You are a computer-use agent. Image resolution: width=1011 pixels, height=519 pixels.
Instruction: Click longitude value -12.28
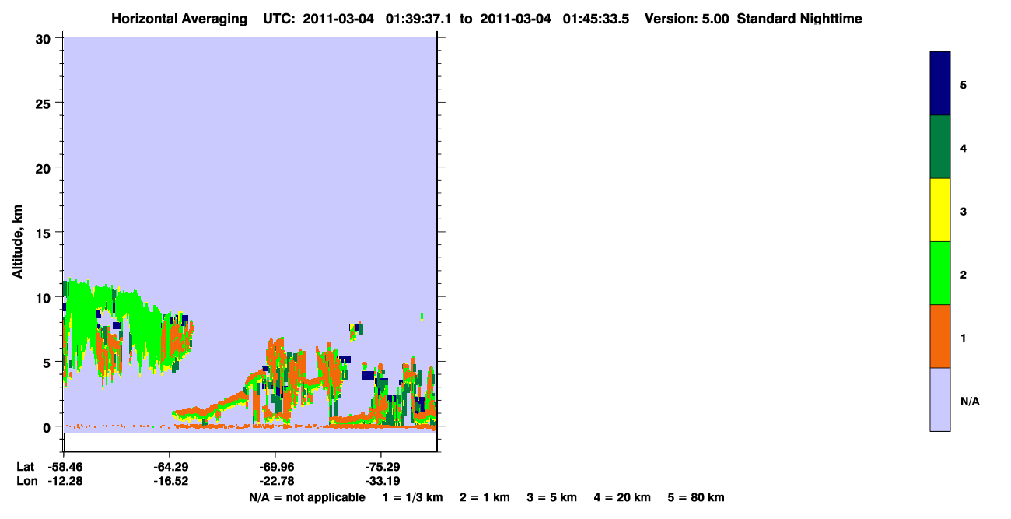[64, 481]
